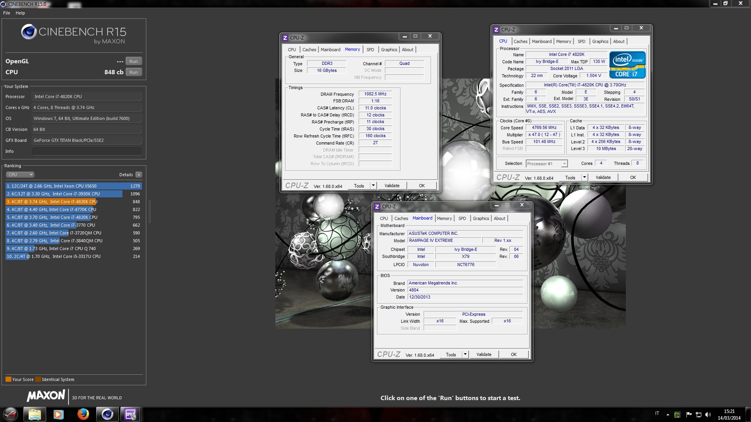Click Tools button in Mainboard CPU-Z window

(451, 354)
